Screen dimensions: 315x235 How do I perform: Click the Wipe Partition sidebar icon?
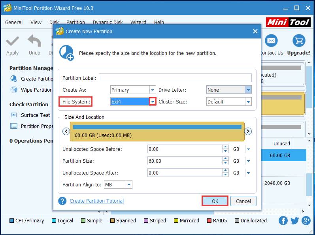pyautogui.click(x=14, y=90)
